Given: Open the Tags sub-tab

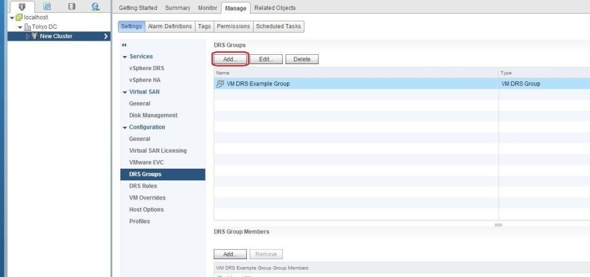Looking at the screenshot, I should [x=204, y=26].
